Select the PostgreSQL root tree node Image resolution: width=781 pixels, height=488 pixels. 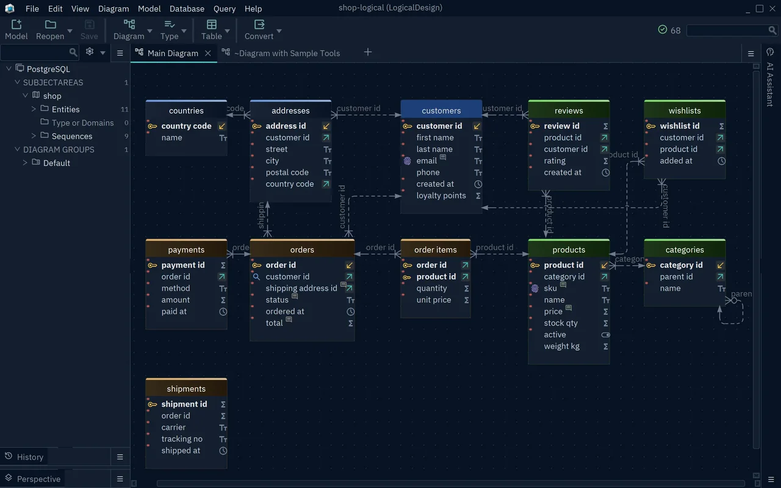coord(48,69)
